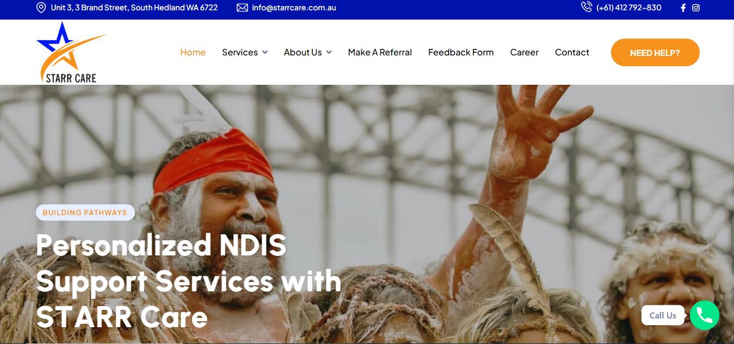Click the Starr Care star logo
Screen dimensions: 734x344
(71, 52)
